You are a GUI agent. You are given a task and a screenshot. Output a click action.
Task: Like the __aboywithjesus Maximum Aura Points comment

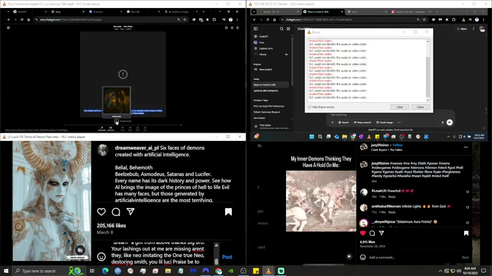[467, 223]
